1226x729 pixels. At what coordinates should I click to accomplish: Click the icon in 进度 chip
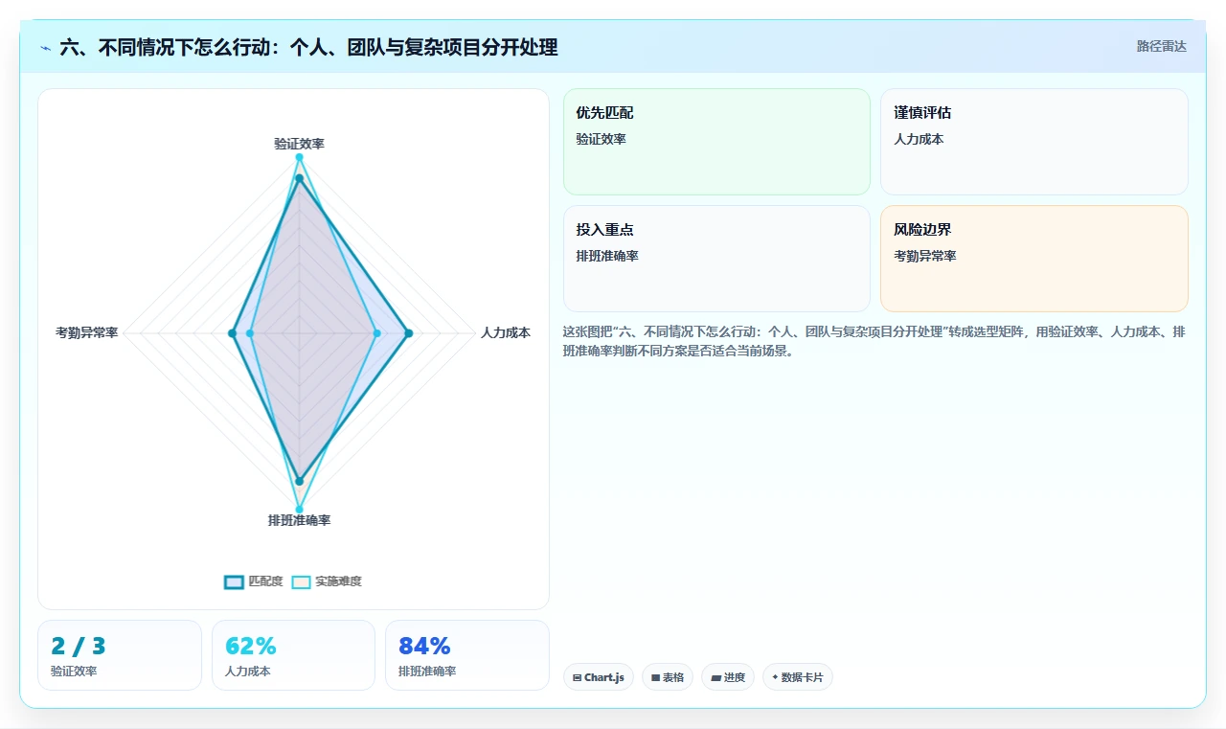pos(715,677)
